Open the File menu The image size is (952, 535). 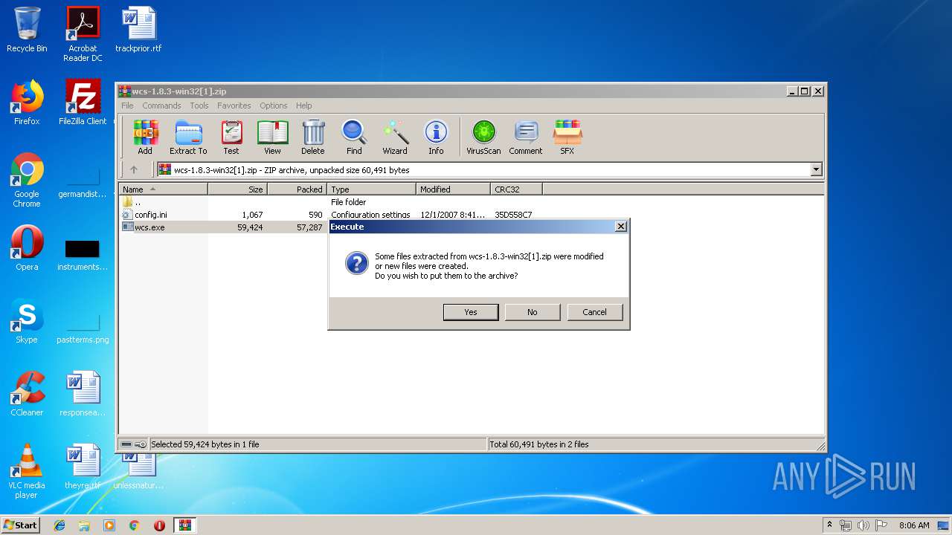click(x=127, y=106)
